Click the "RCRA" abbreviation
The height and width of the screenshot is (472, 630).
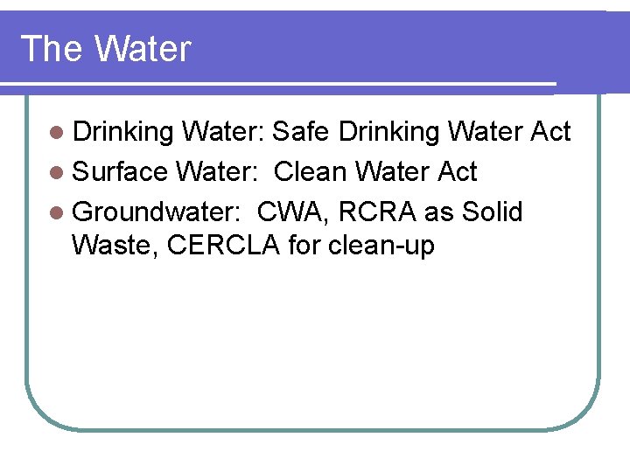(x=377, y=212)
